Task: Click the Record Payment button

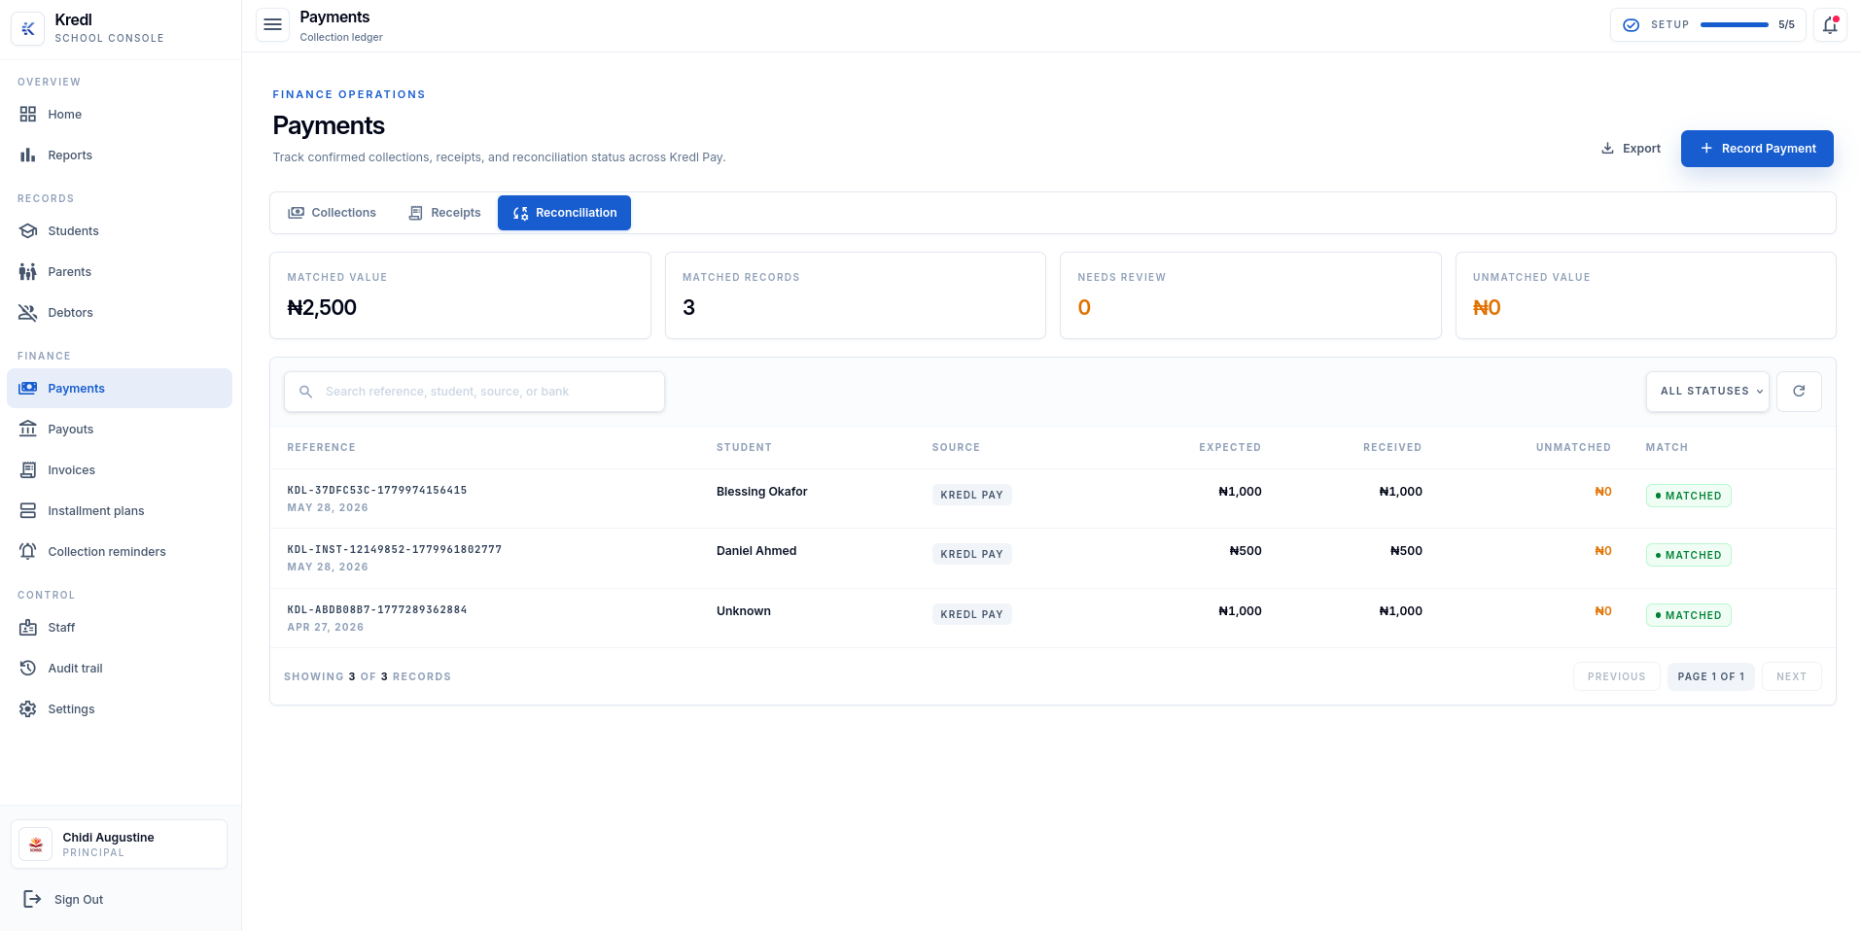Action: (x=1757, y=149)
